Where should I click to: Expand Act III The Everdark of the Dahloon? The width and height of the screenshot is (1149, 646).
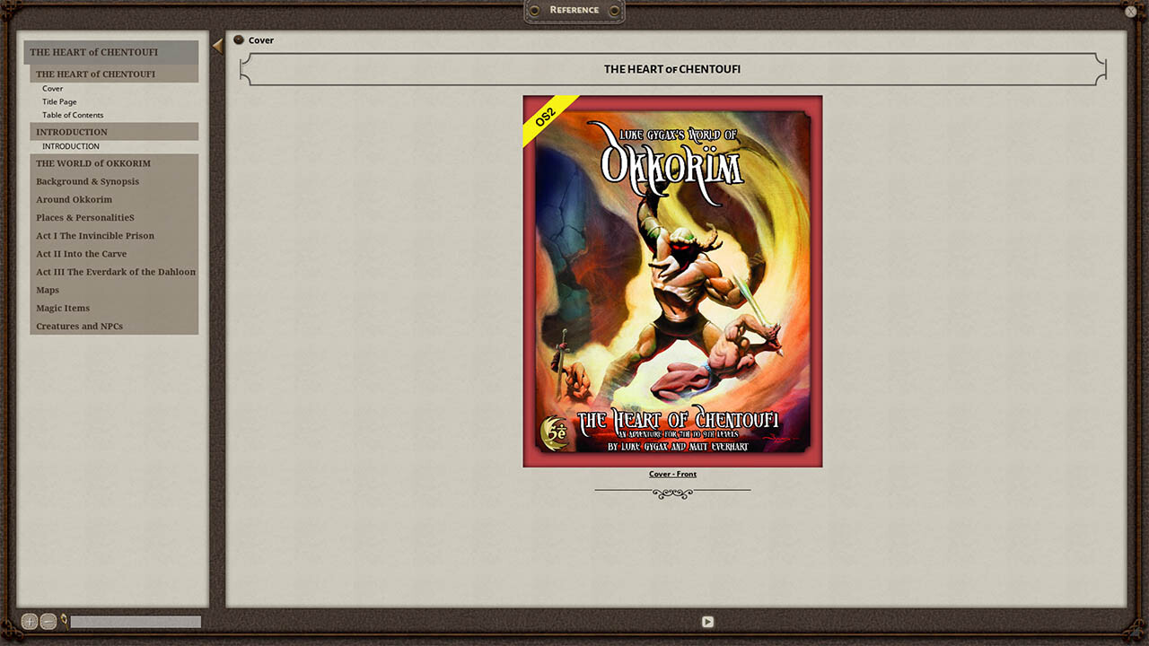[x=114, y=272]
